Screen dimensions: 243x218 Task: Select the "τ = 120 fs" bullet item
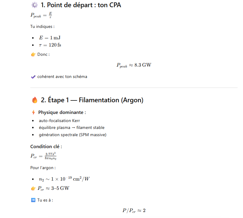[50, 45]
